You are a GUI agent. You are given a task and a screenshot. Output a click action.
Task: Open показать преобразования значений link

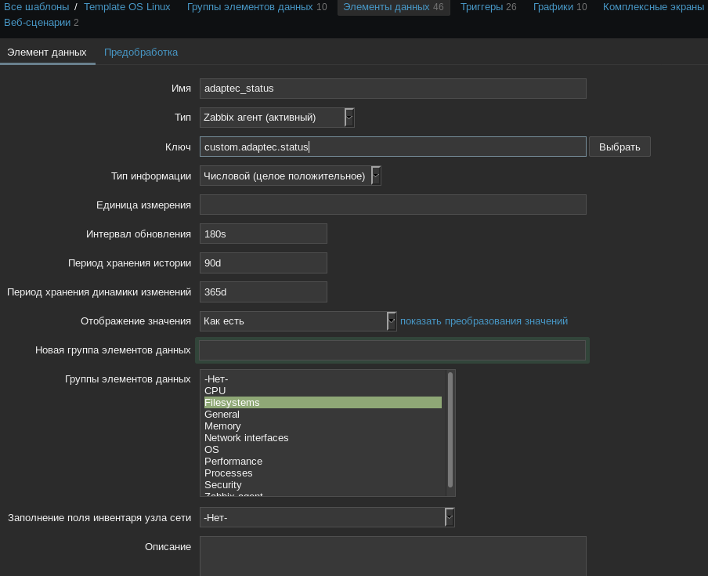[483, 321]
